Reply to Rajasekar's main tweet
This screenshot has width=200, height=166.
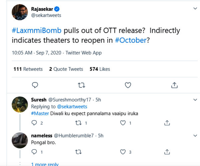(35, 85)
